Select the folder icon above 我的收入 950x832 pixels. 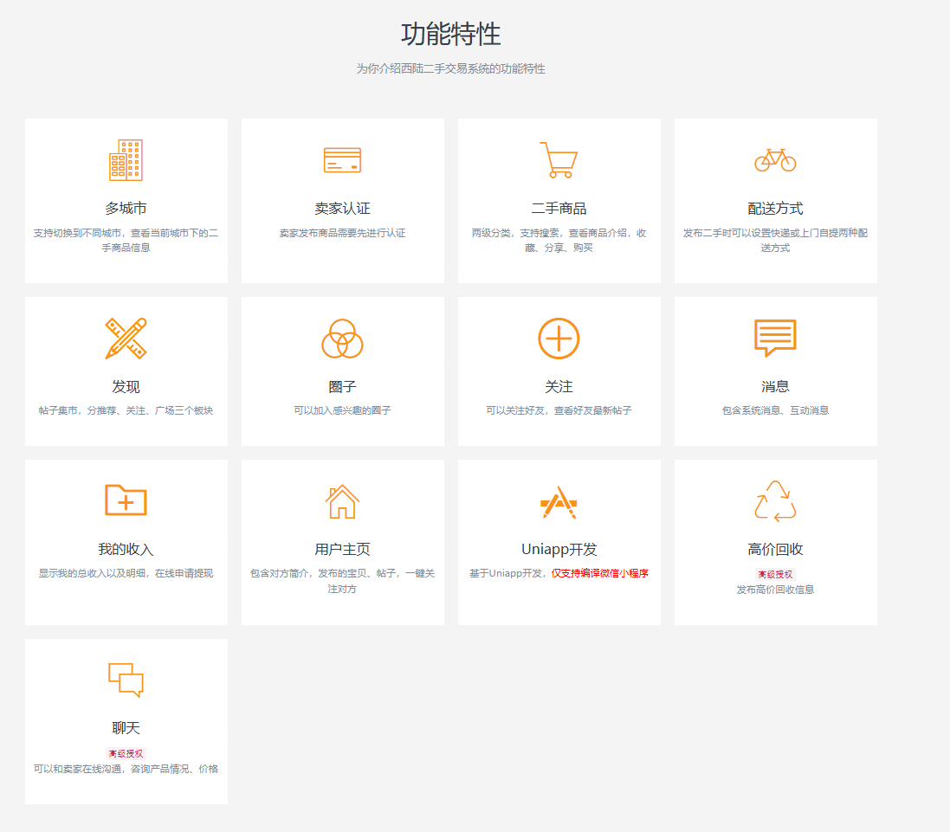[x=126, y=500]
